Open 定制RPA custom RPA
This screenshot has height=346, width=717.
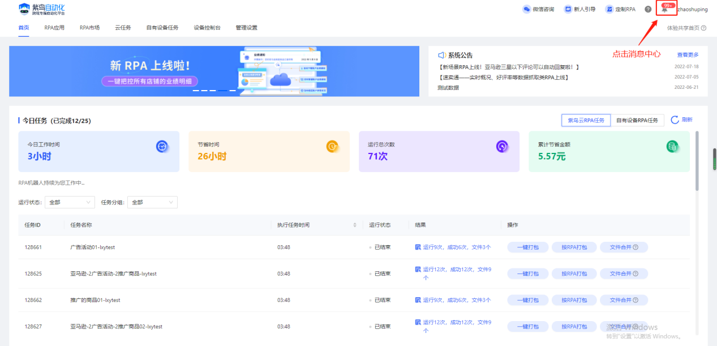[621, 9]
